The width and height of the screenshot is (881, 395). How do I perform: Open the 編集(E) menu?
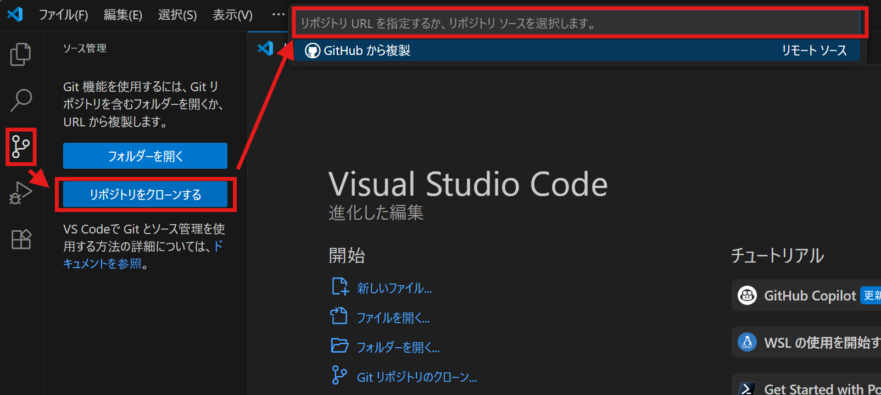(x=123, y=15)
